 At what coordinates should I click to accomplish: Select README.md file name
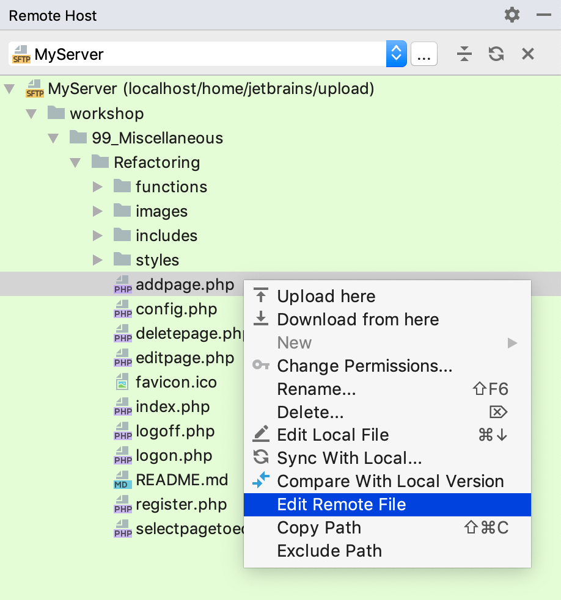click(x=182, y=480)
